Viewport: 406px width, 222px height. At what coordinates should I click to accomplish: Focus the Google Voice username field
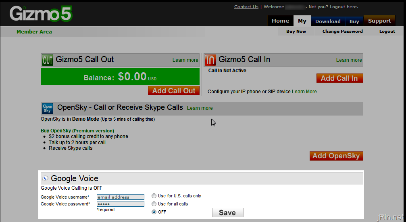121,197
